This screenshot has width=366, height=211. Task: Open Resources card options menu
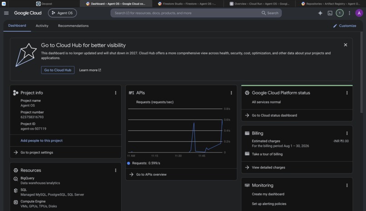(x=115, y=170)
